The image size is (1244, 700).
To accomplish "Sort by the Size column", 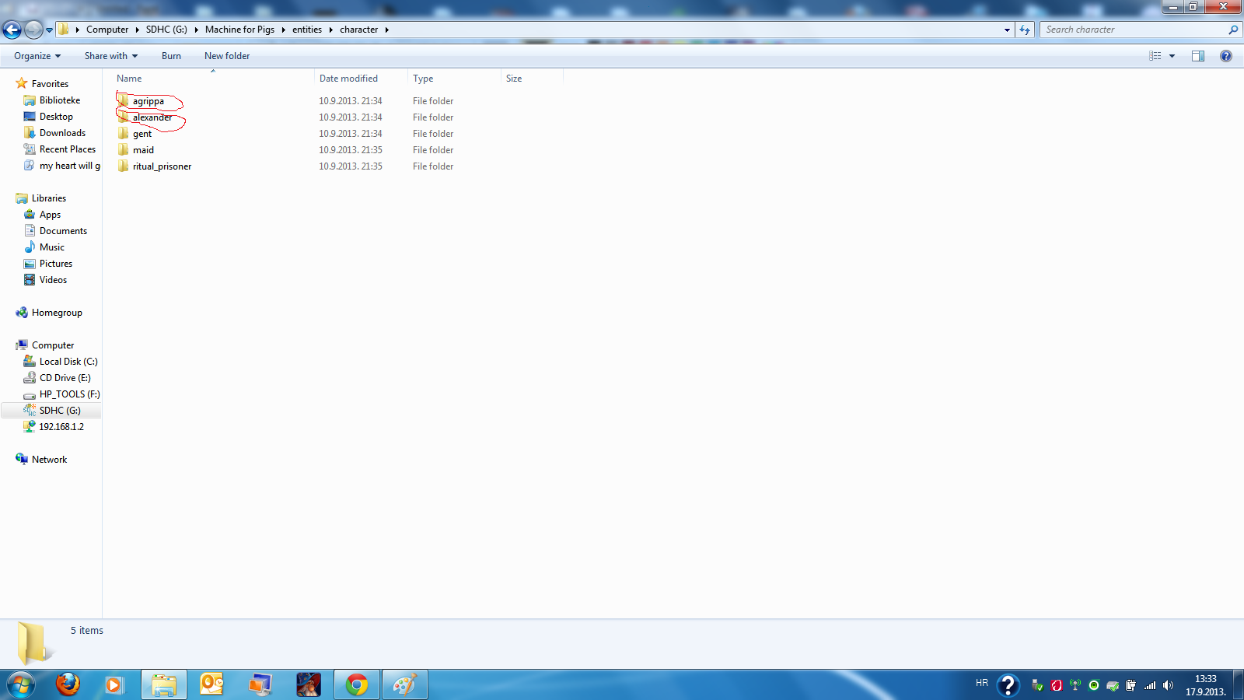I will 532,79.
